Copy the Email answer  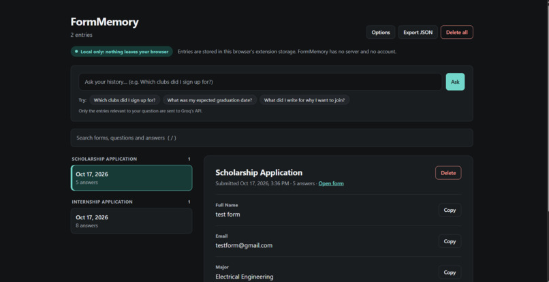pos(450,241)
